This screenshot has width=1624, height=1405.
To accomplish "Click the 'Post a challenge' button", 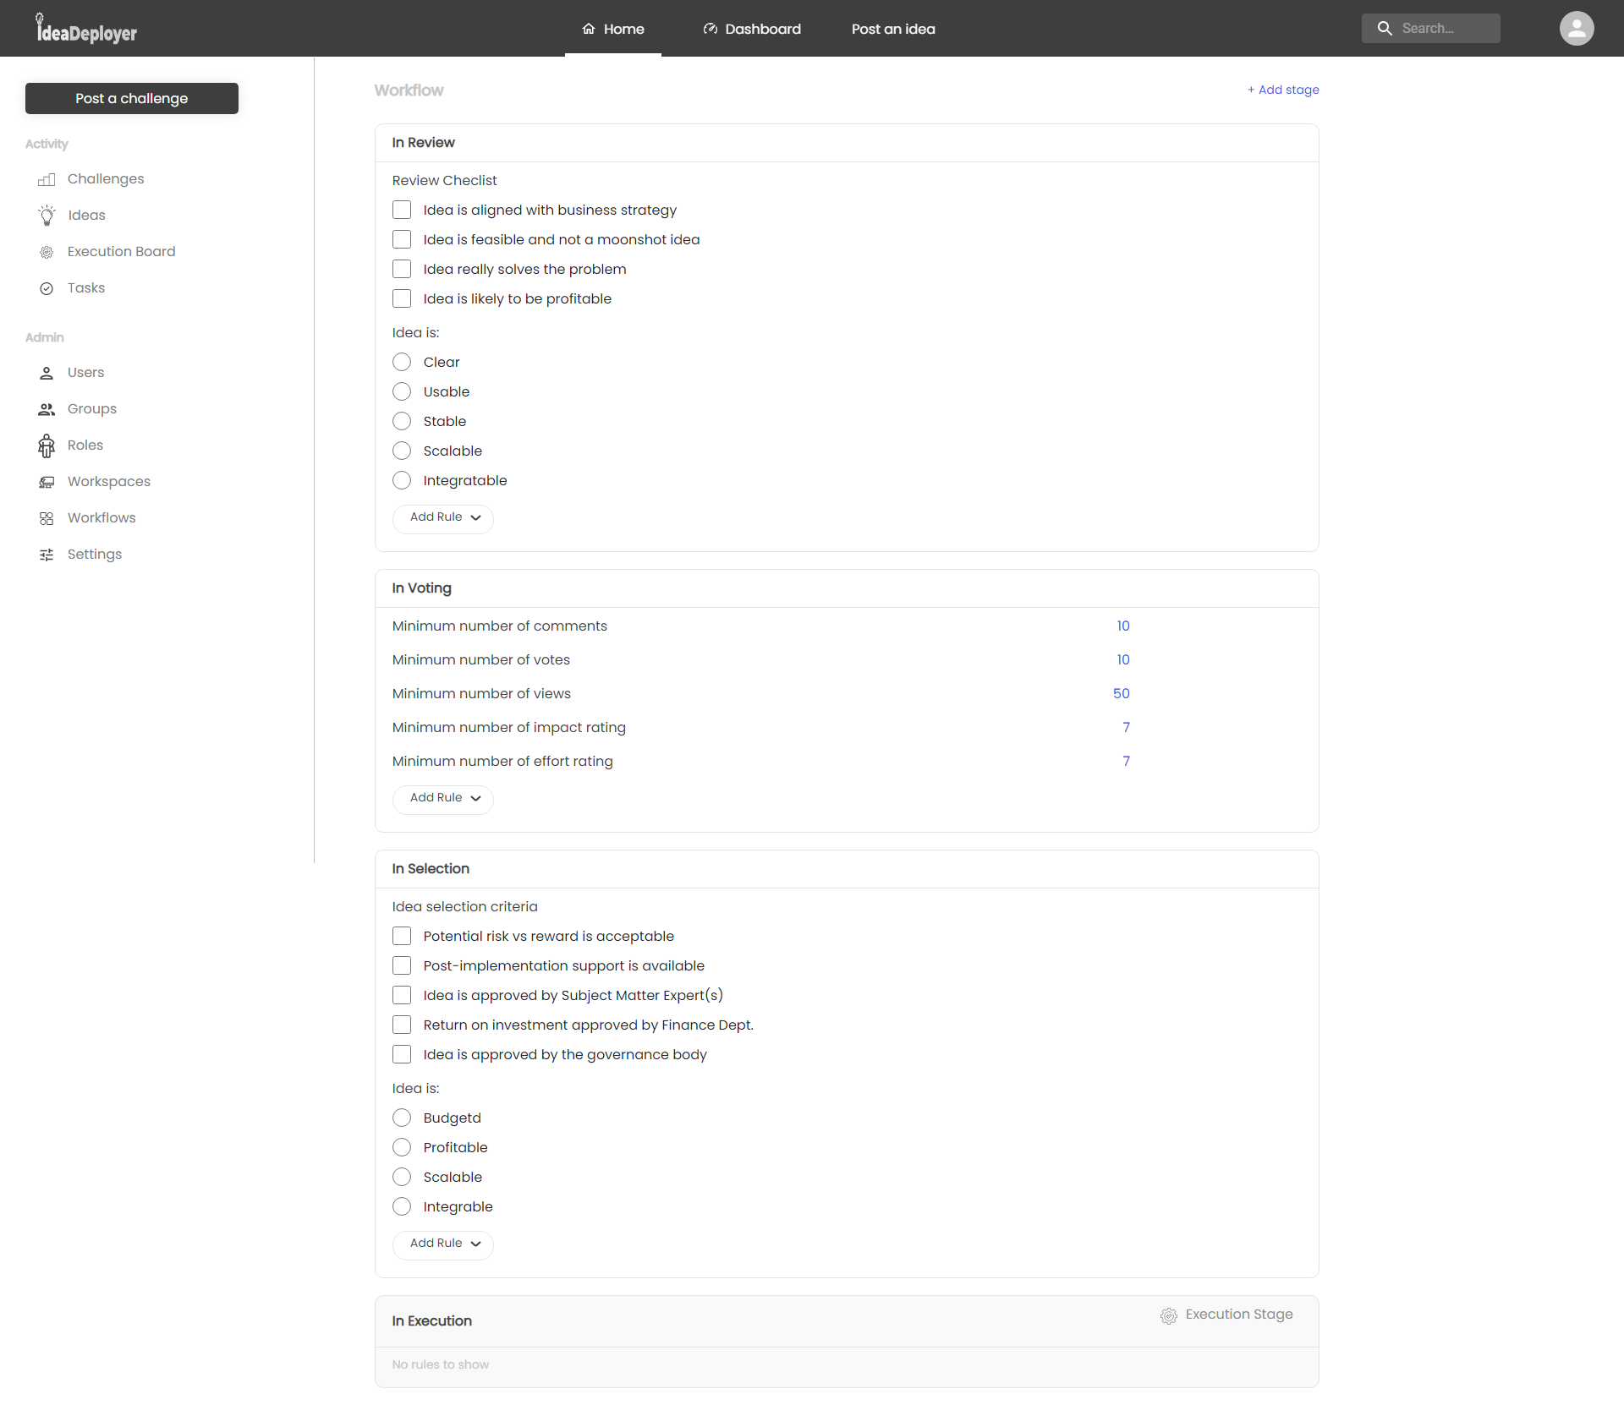I will point(132,98).
